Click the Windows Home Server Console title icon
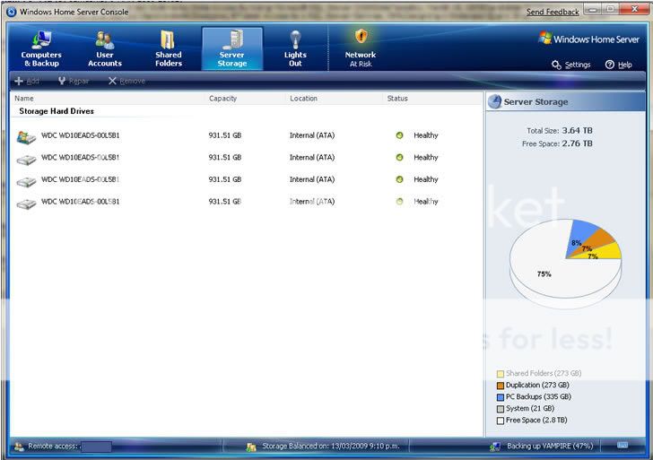653x460 pixels. coord(12,12)
